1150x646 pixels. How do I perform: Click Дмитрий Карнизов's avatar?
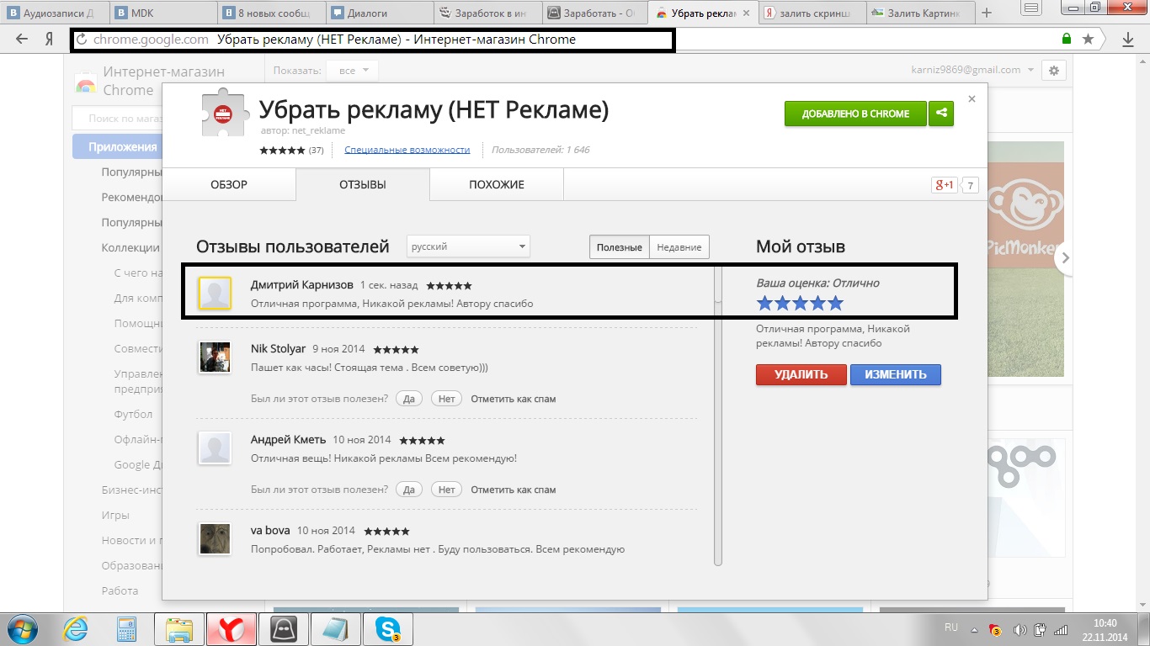tap(215, 294)
